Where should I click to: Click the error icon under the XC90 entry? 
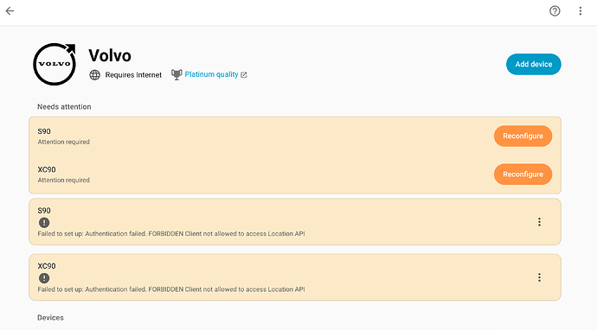tap(44, 278)
